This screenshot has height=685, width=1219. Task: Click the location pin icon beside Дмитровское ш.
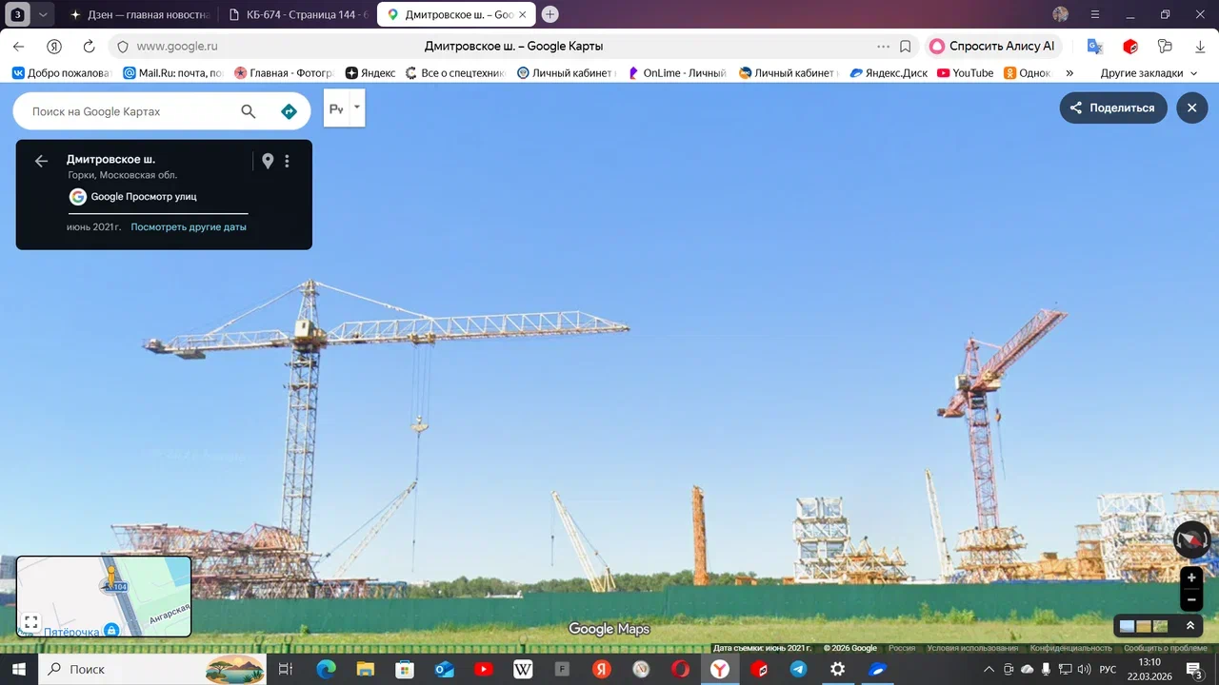(268, 162)
